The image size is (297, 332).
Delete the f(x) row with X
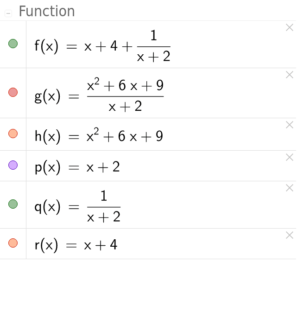click(290, 27)
